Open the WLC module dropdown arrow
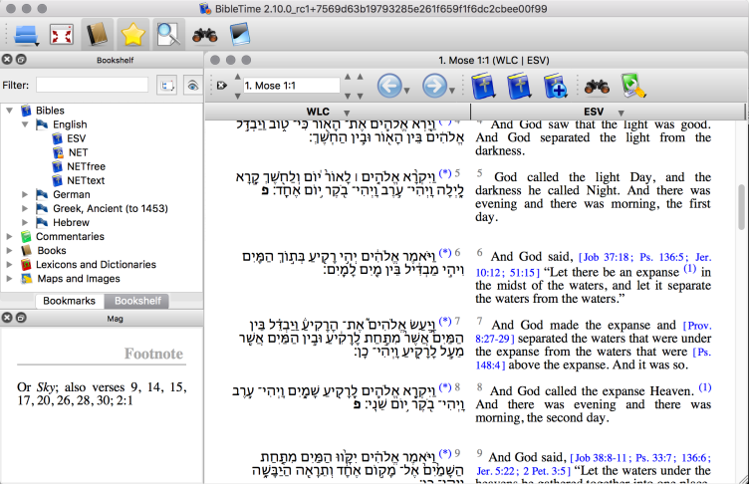749x484 pixels. coord(346,112)
